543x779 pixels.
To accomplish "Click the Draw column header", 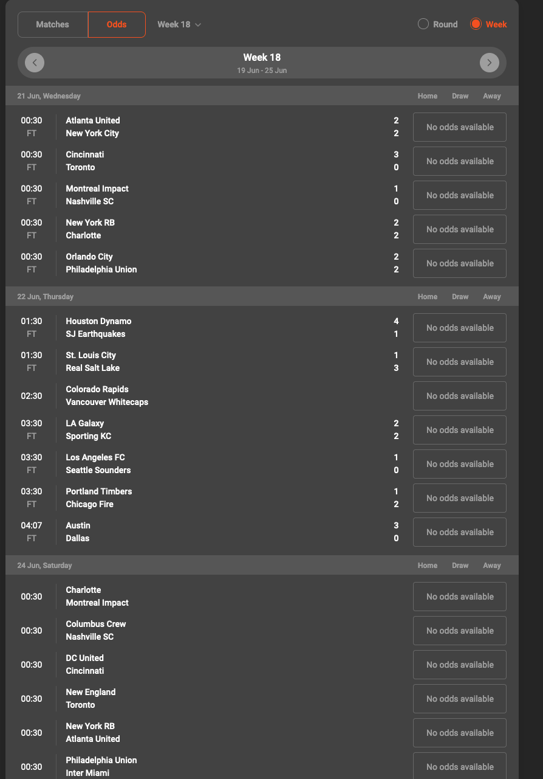I will [460, 95].
